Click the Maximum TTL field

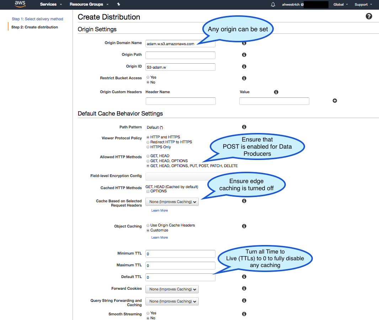180,265
